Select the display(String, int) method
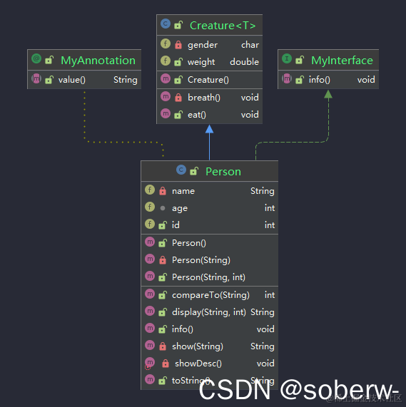The height and width of the screenshot is (407, 406). pos(210,312)
